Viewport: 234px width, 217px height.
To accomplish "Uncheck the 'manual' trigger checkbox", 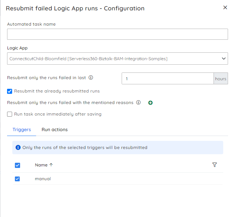I will tap(17, 179).
